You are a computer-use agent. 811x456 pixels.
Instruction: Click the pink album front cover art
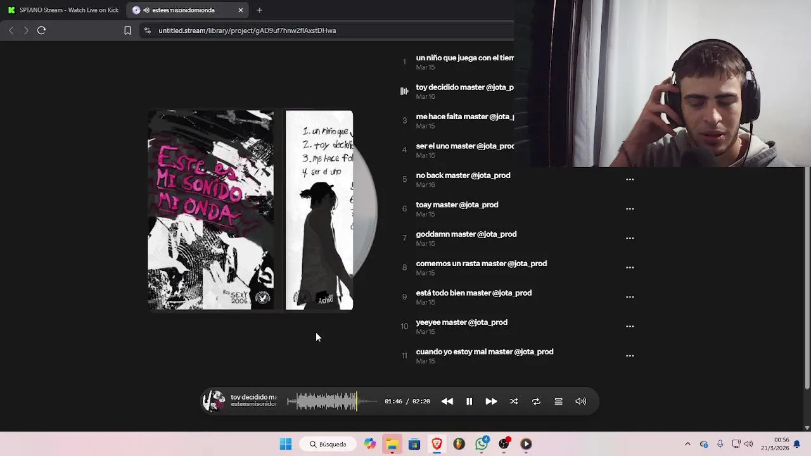(x=210, y=210)
